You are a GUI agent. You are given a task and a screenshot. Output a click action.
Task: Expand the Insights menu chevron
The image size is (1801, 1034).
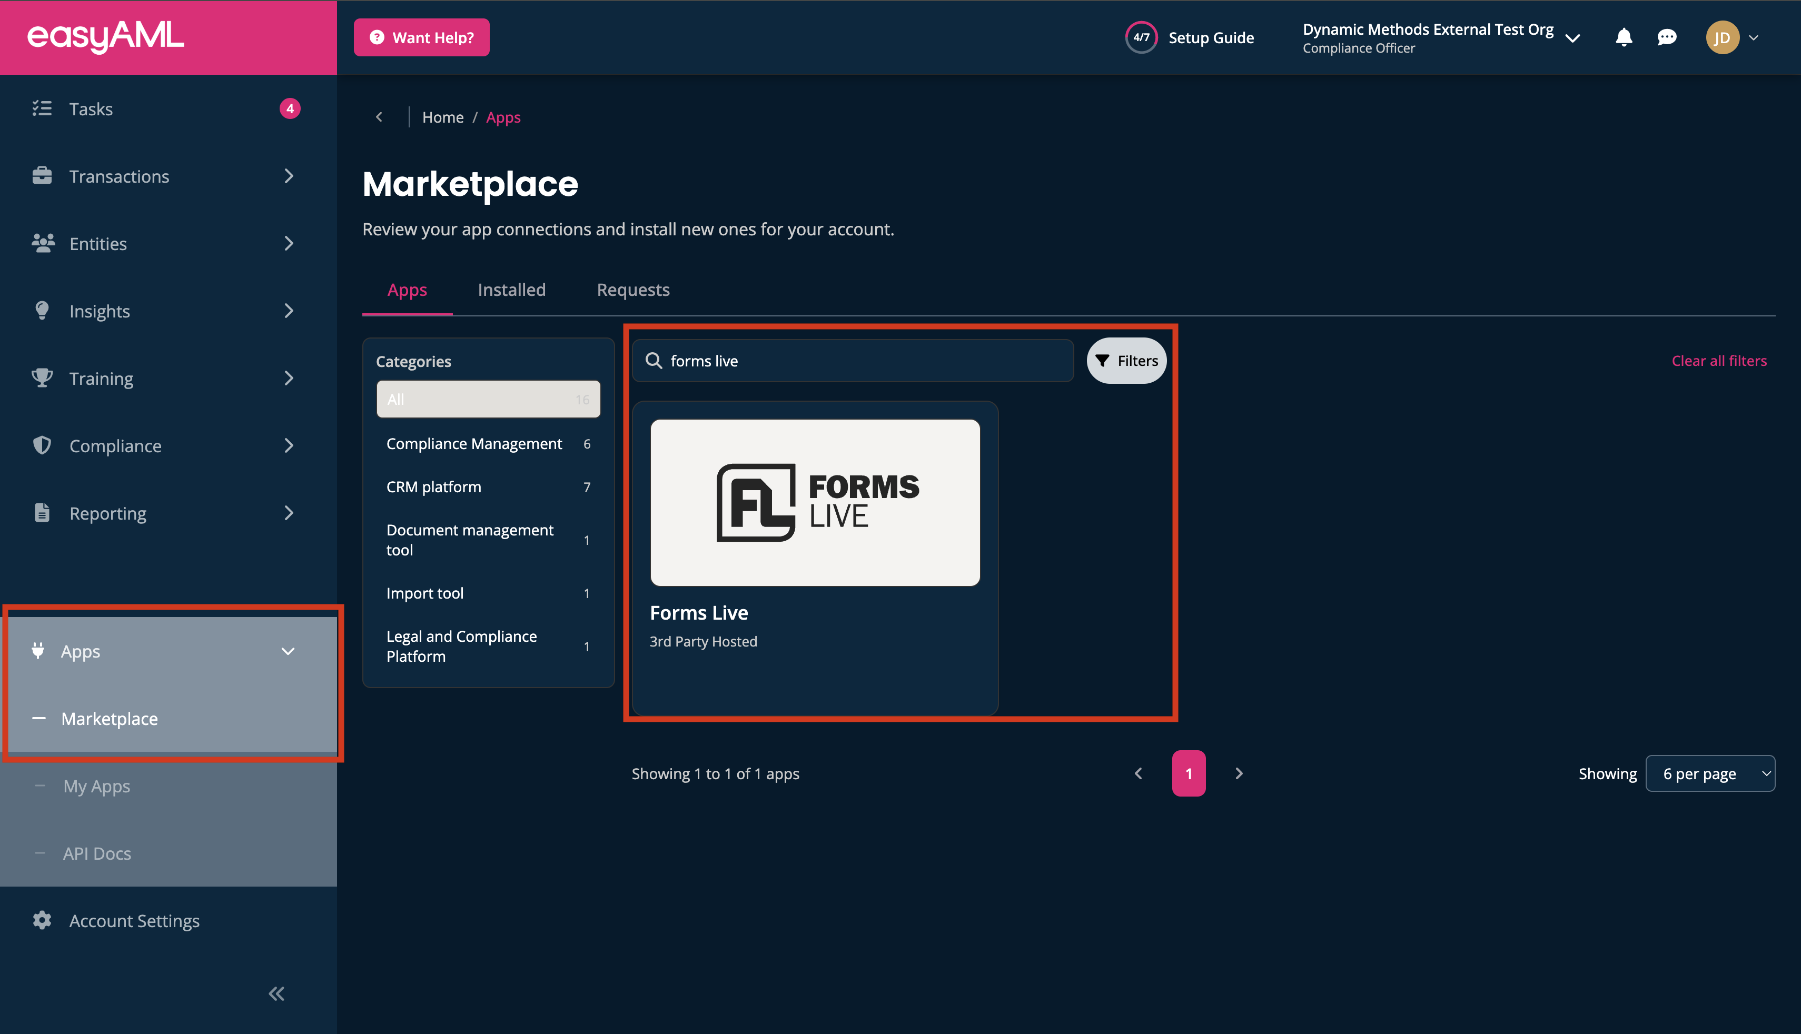pos(289,311)
